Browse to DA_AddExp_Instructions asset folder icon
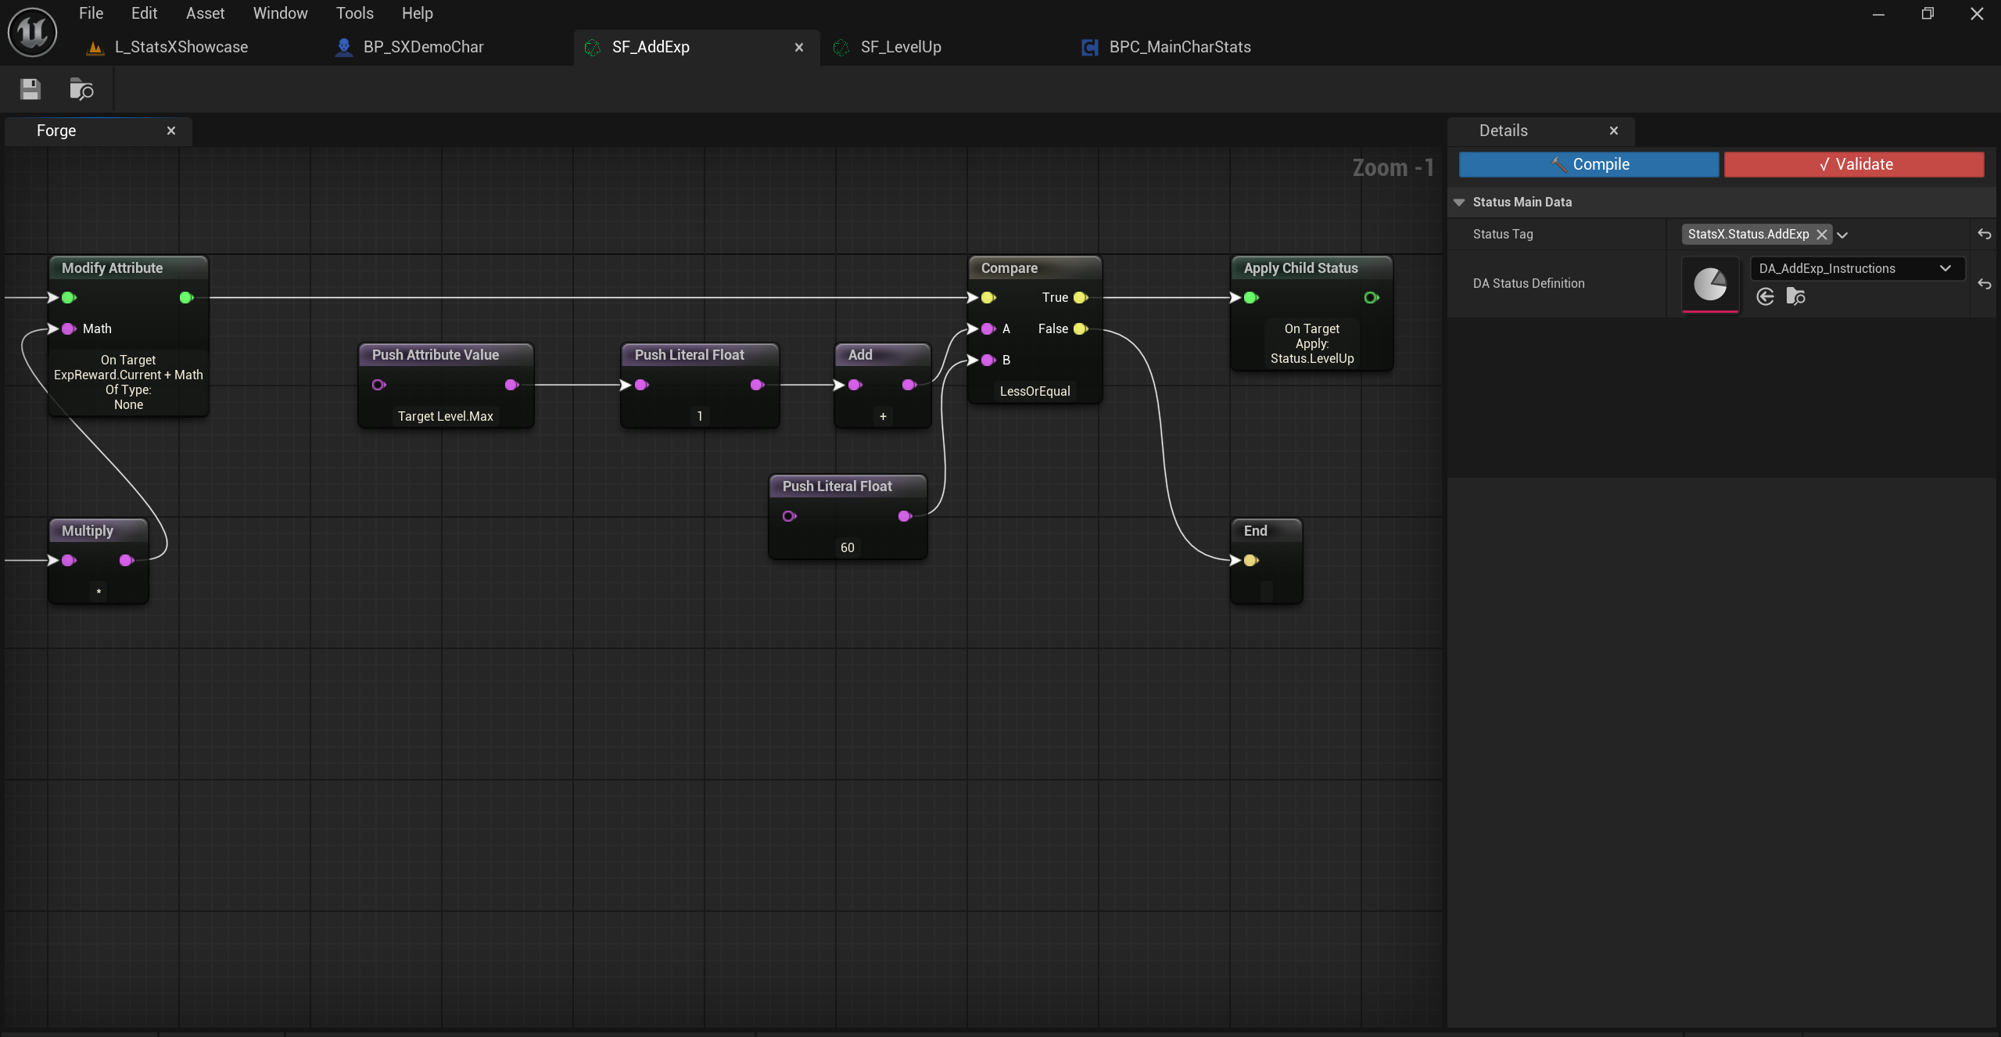 pyautogui.click(x=1796, y=296)
